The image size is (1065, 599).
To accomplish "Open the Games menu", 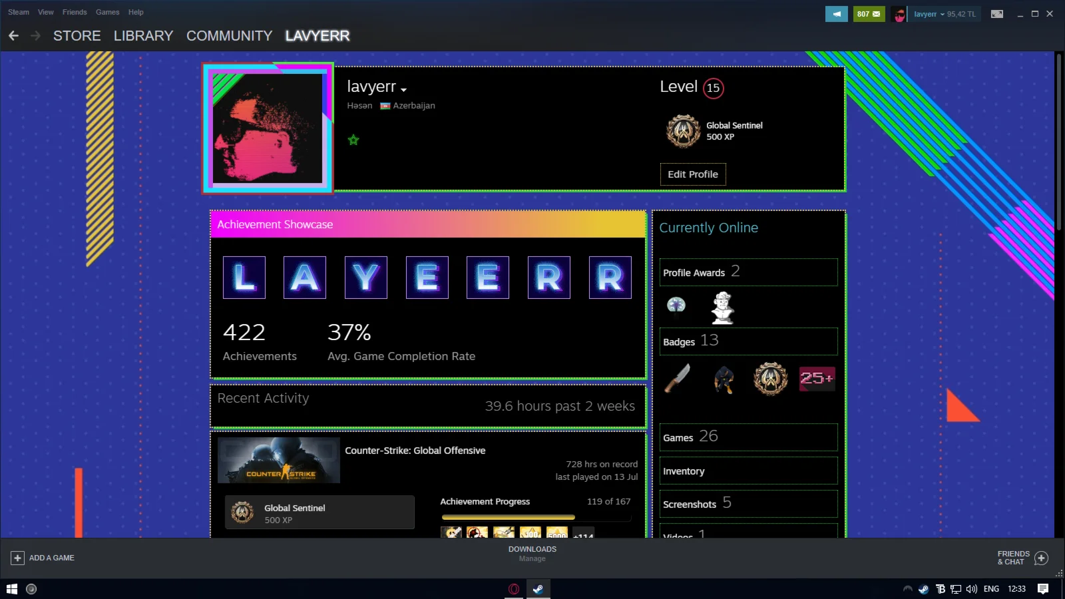I will click(108, 12).
